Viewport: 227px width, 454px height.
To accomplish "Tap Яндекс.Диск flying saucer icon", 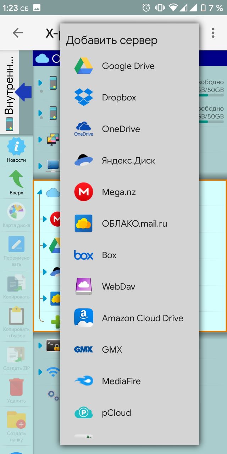I will click(x=84, y=161).
